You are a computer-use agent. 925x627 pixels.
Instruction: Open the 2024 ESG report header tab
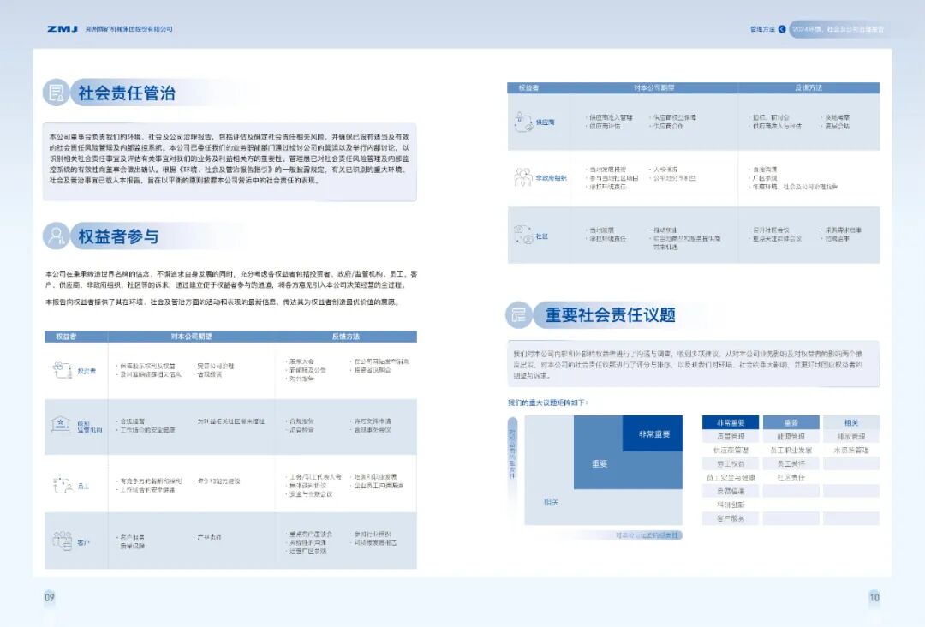tap(837, 28)
